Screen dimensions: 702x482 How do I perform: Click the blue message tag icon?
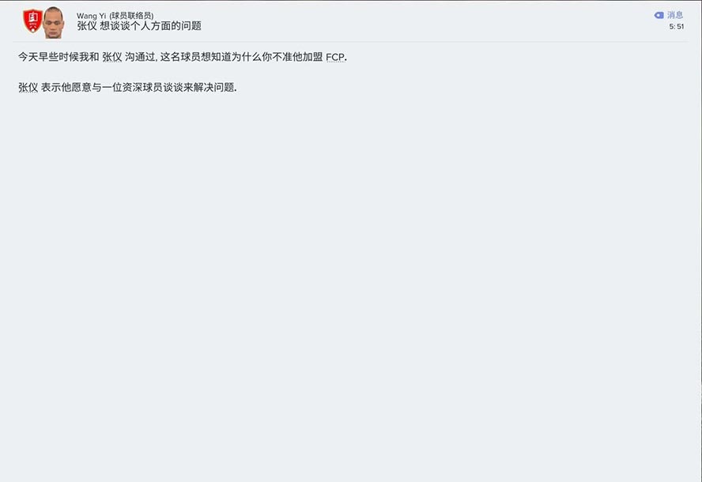659,15
